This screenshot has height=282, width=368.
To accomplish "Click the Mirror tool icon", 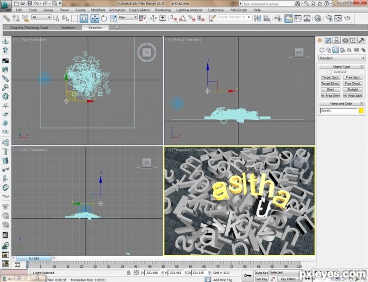I will 257,18.
